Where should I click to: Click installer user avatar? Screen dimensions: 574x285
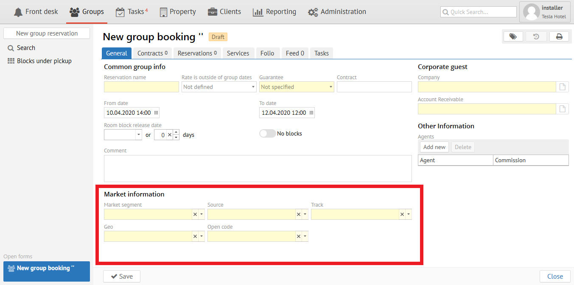532,12
